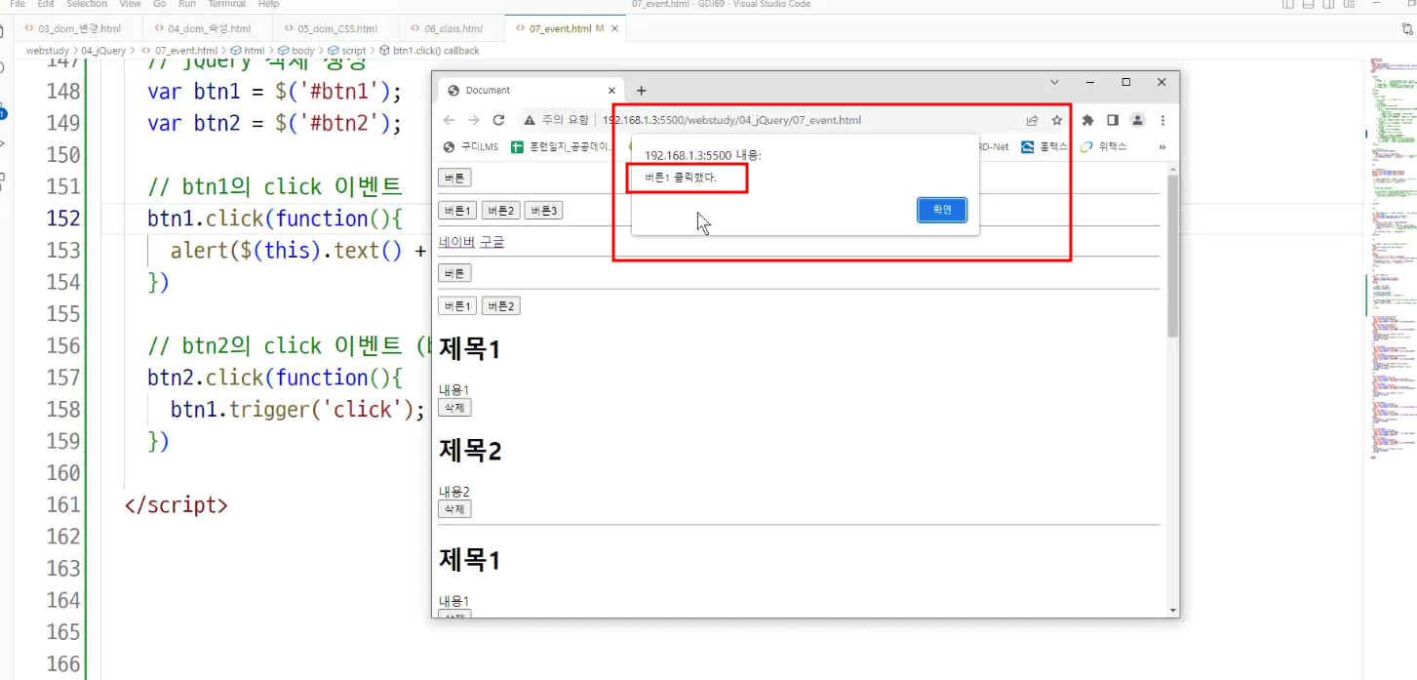Open the 위택스 bookmark

[x=1103, y=147]
